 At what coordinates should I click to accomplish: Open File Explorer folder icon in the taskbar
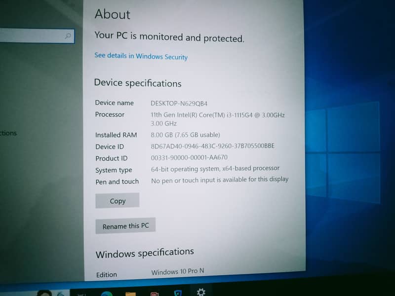tap(130, 294)
